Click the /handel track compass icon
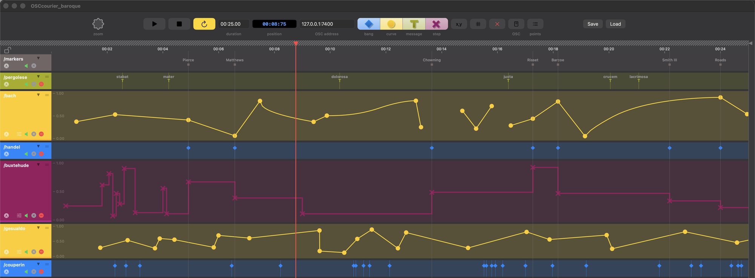 coord(6,154)
